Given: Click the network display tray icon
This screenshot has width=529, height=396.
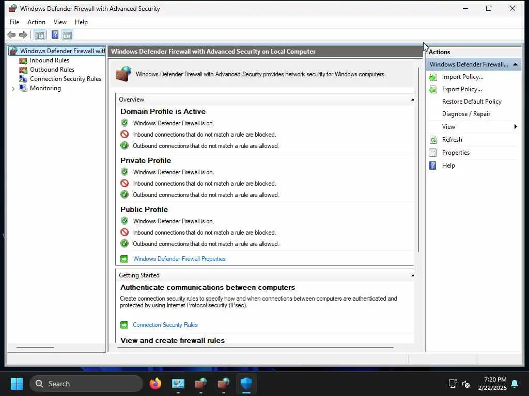Looking at the screenshot, I should [x=453, y=384].
